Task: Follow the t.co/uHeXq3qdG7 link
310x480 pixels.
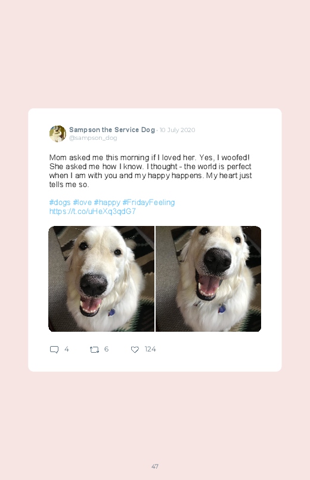Action: (92, 212)
